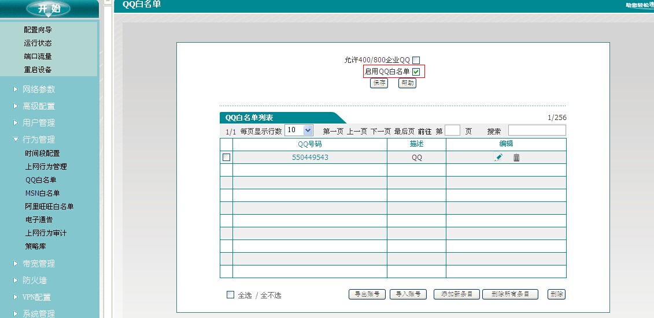Image resolution: width=654 pixels, height=318 pixels.
Task: Toggle 允许400/800企业QQ checkbox
Action: (x=416, y=60)
